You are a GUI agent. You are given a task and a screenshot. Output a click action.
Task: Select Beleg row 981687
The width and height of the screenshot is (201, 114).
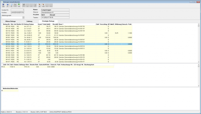click(67, 35)
